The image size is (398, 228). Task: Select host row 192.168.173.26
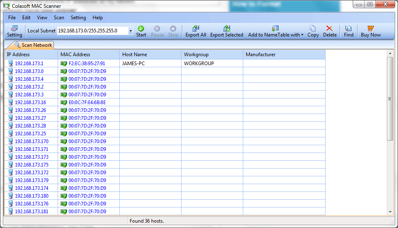[x=165, y=110]
